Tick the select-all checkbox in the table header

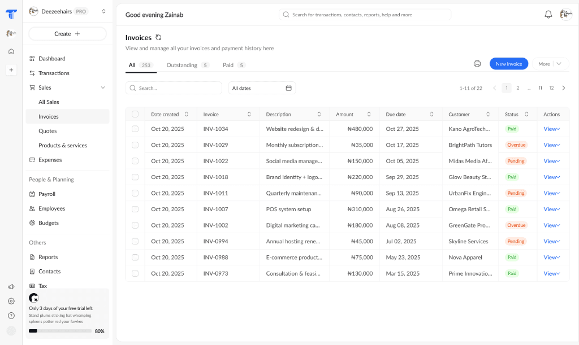(x=135, y=113)
